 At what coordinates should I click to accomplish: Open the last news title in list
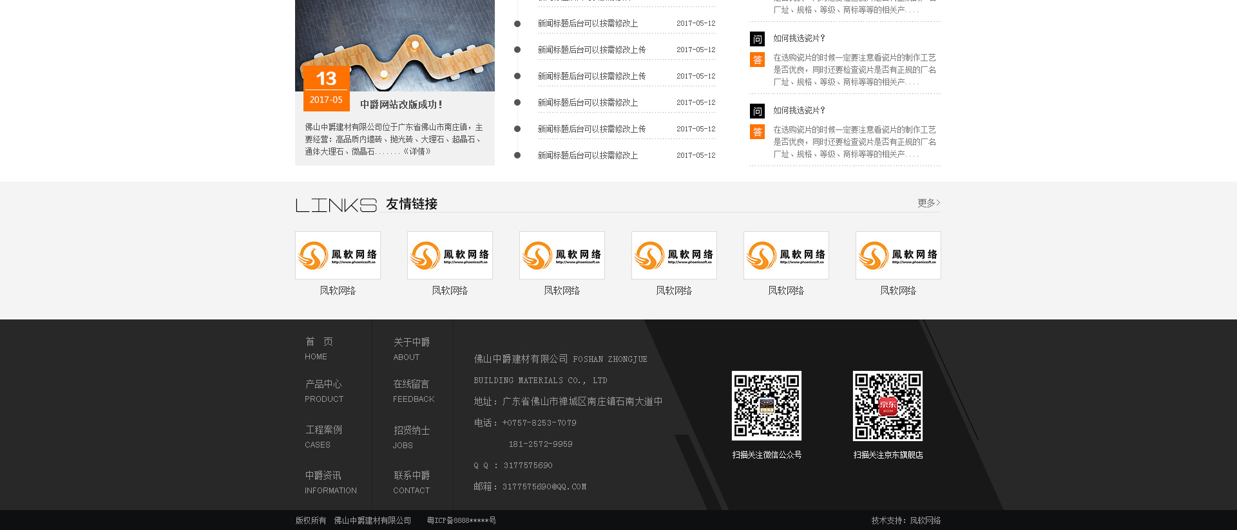(x=588, y=155)
